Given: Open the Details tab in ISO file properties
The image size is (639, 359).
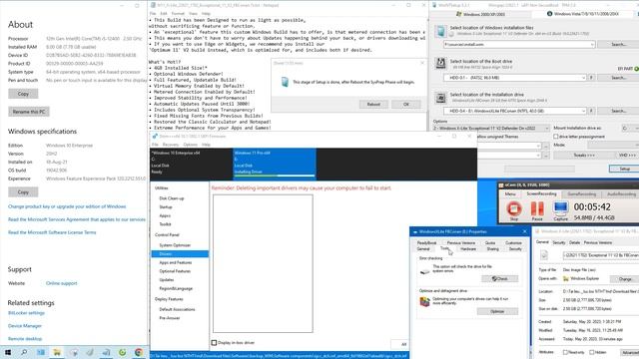Looking at the screenshot, I should click(575, 242).
